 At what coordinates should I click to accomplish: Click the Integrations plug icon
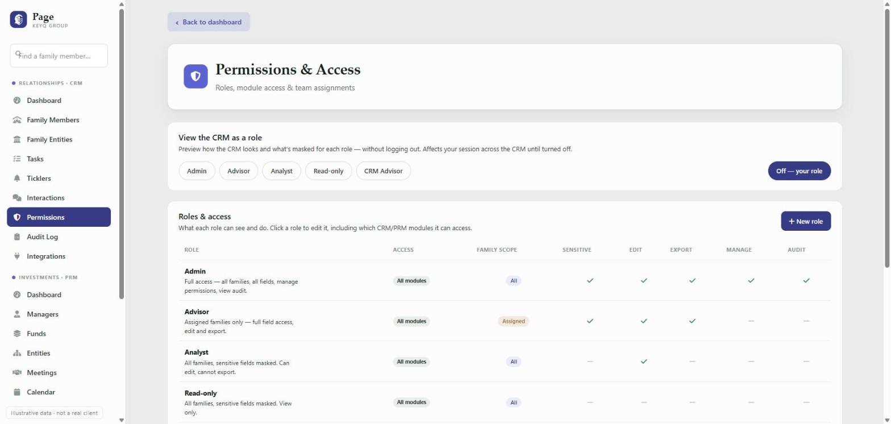coord(17,256)
